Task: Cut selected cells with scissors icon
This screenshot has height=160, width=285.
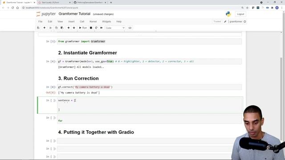Action: click(x=51, y=28)
